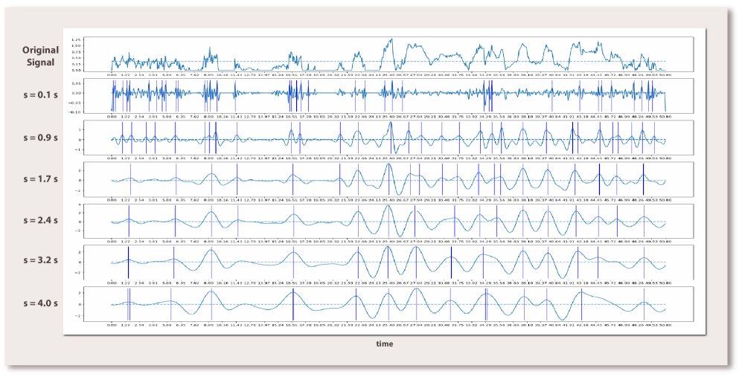Viewport: 742px width, 377px height.
Task: Open the s = 0.9 s plot panel
Action: (387, 138)
